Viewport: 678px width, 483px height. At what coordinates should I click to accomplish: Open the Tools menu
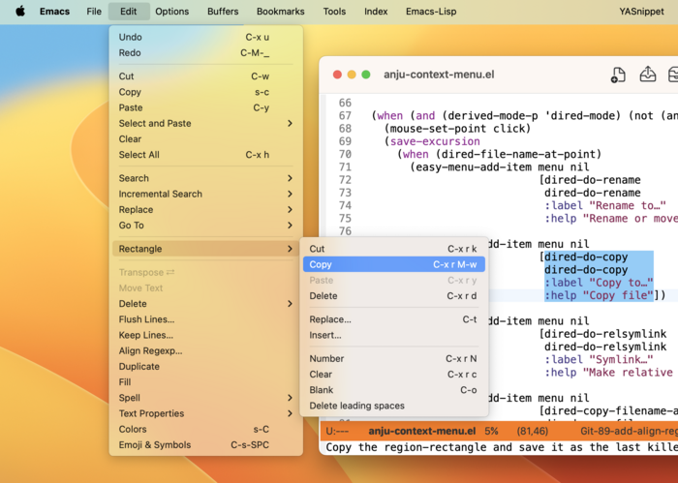pyautogui.click(x=334, y=12)
